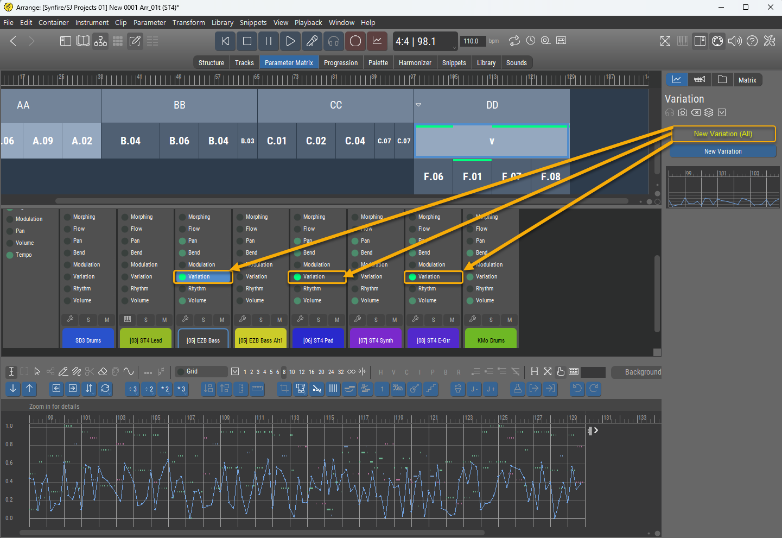The height and width of the screenshot is (538, 782).
Task: Mute the ST4 Lead track
Action: tap(164, 320)
